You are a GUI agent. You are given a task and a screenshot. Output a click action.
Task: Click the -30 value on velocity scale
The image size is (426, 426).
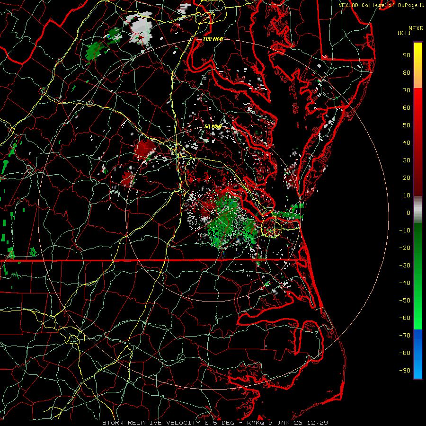405,266
